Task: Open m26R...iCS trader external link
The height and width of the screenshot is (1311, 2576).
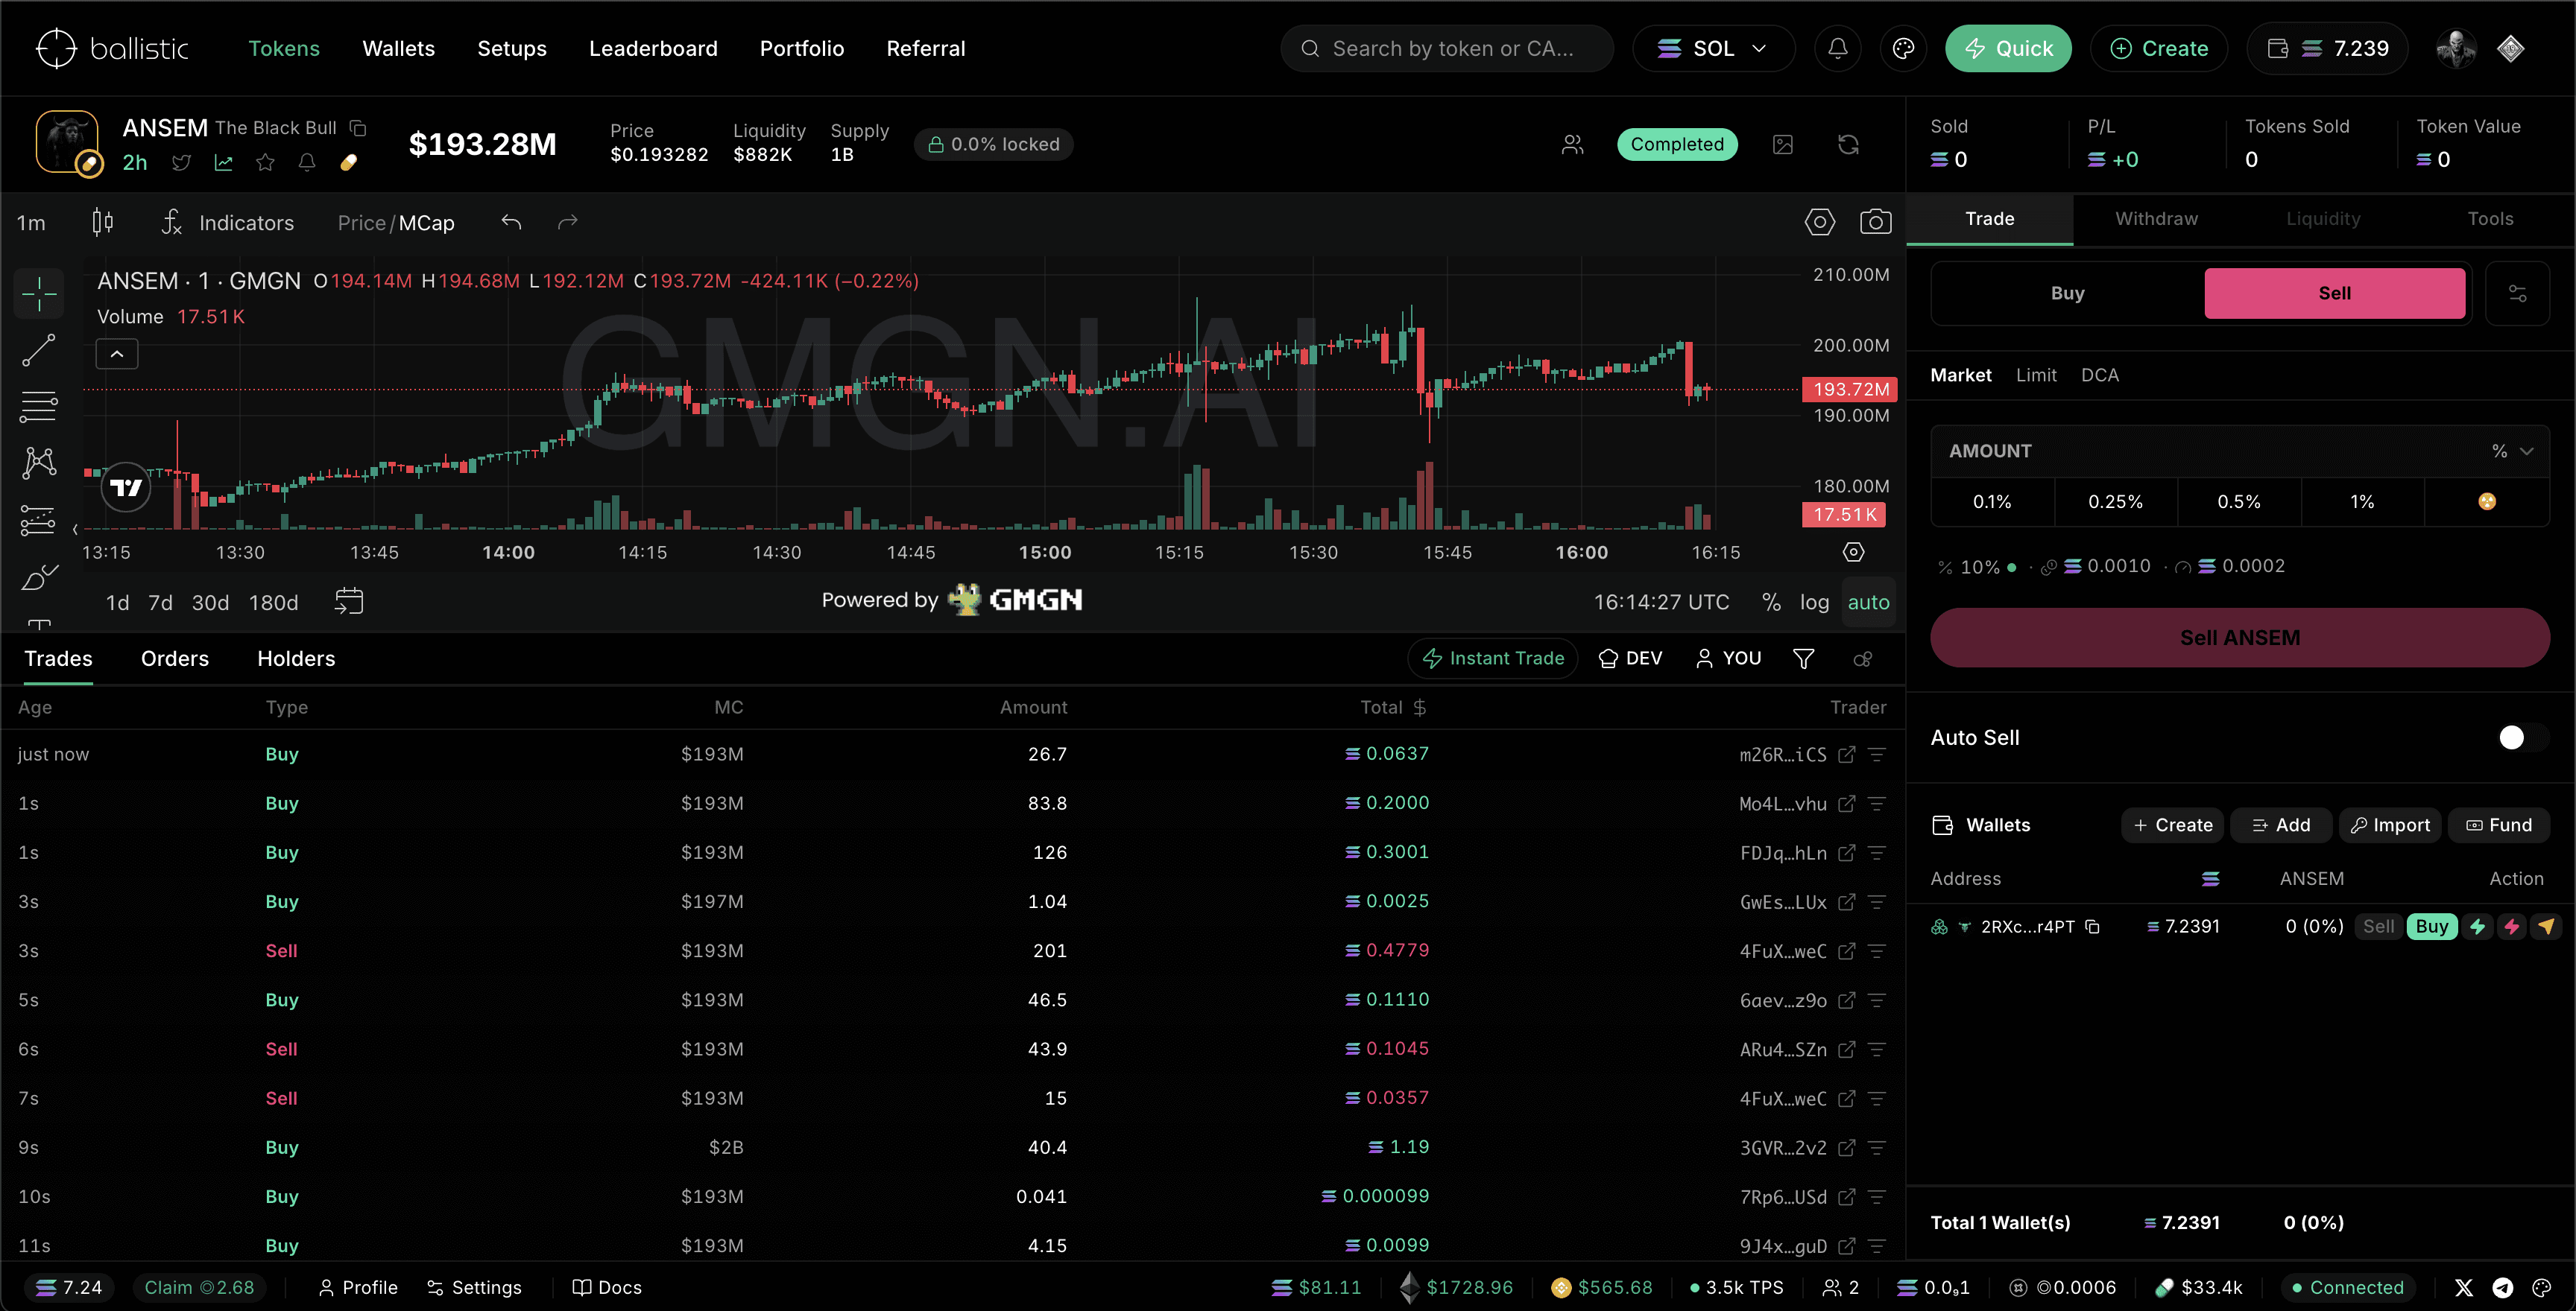Action: coord(1846,755)
